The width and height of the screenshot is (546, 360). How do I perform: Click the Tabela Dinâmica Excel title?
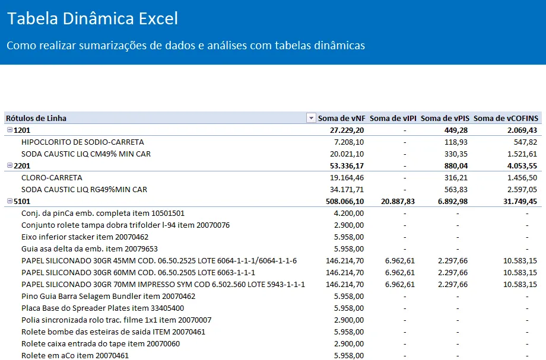tap(93, 18)
